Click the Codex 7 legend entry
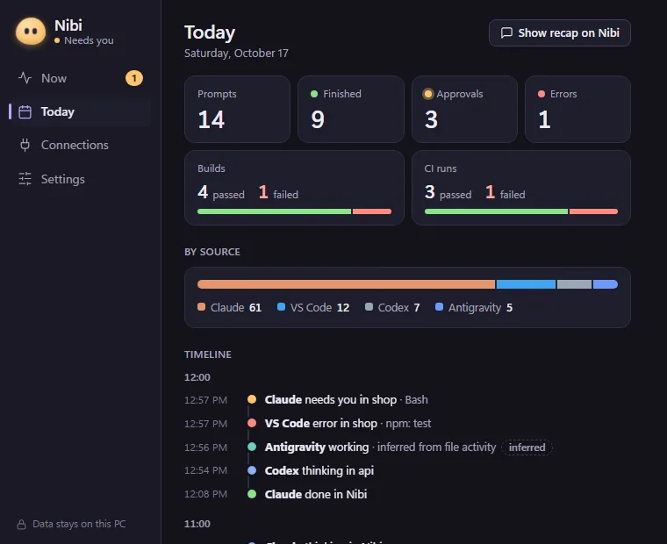The image size is (667, 544). [392, 307]
